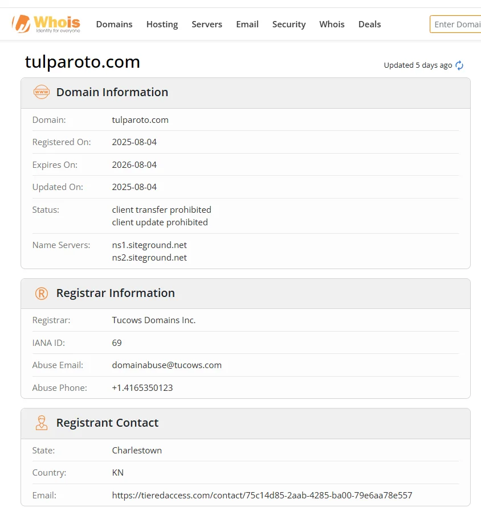Select country value KN
The width and height of the screenshot is (481, 520).
pyautogui.click(x=118, y=473)
